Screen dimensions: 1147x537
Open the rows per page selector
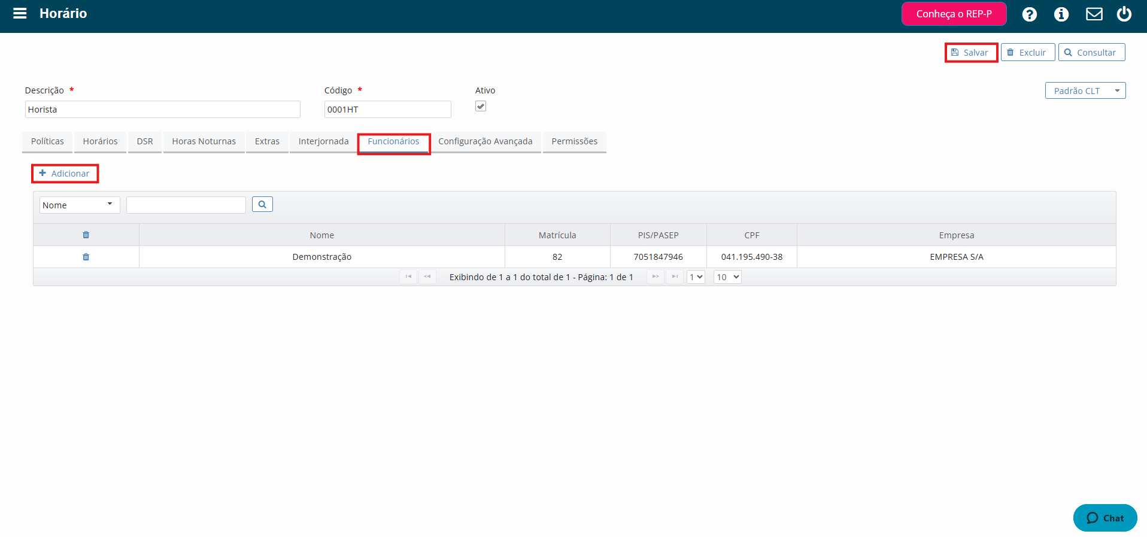coord(727,277)
